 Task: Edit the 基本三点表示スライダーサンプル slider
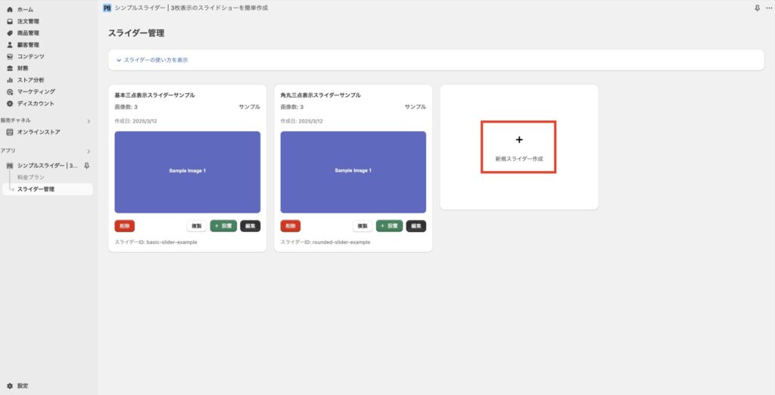[250, 226]
